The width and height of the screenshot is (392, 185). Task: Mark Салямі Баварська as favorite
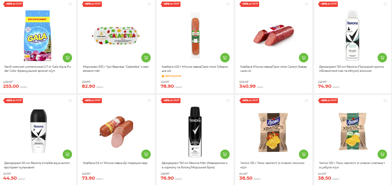[306, 4]
